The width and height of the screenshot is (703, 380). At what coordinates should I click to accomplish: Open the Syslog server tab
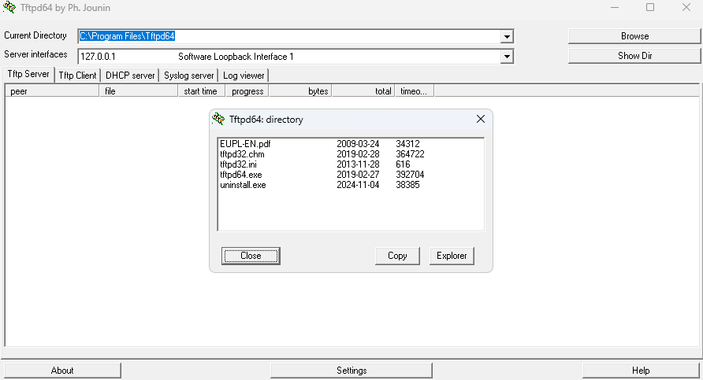188,76
